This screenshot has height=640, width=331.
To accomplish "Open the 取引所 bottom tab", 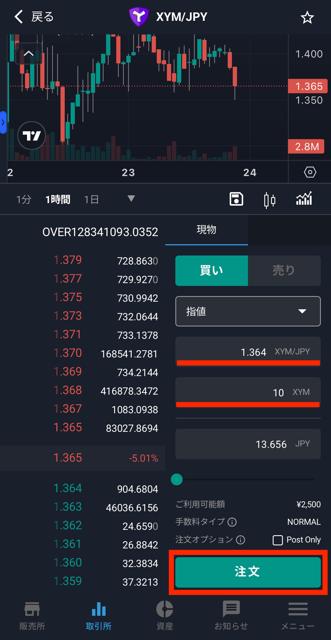I will click(99, 616).
